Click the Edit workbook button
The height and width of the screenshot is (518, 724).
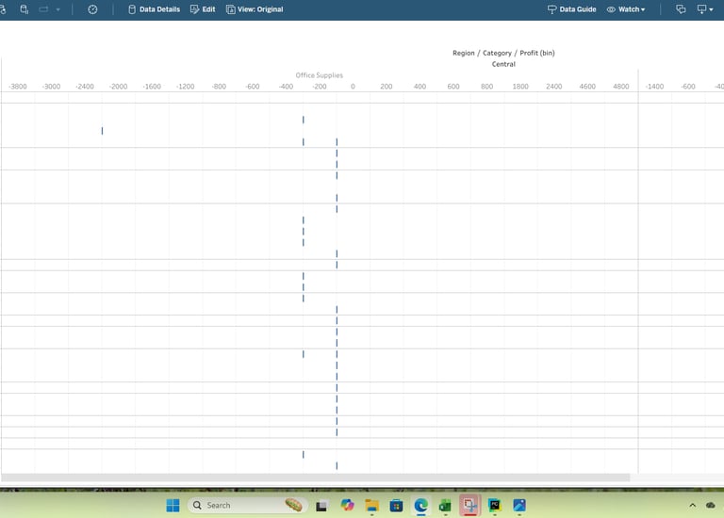[203, 9]
